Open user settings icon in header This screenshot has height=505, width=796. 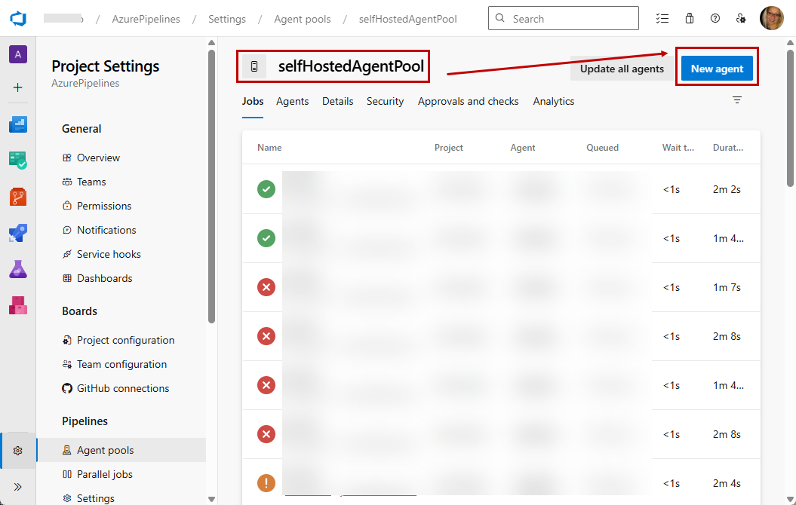coord(741,19)
